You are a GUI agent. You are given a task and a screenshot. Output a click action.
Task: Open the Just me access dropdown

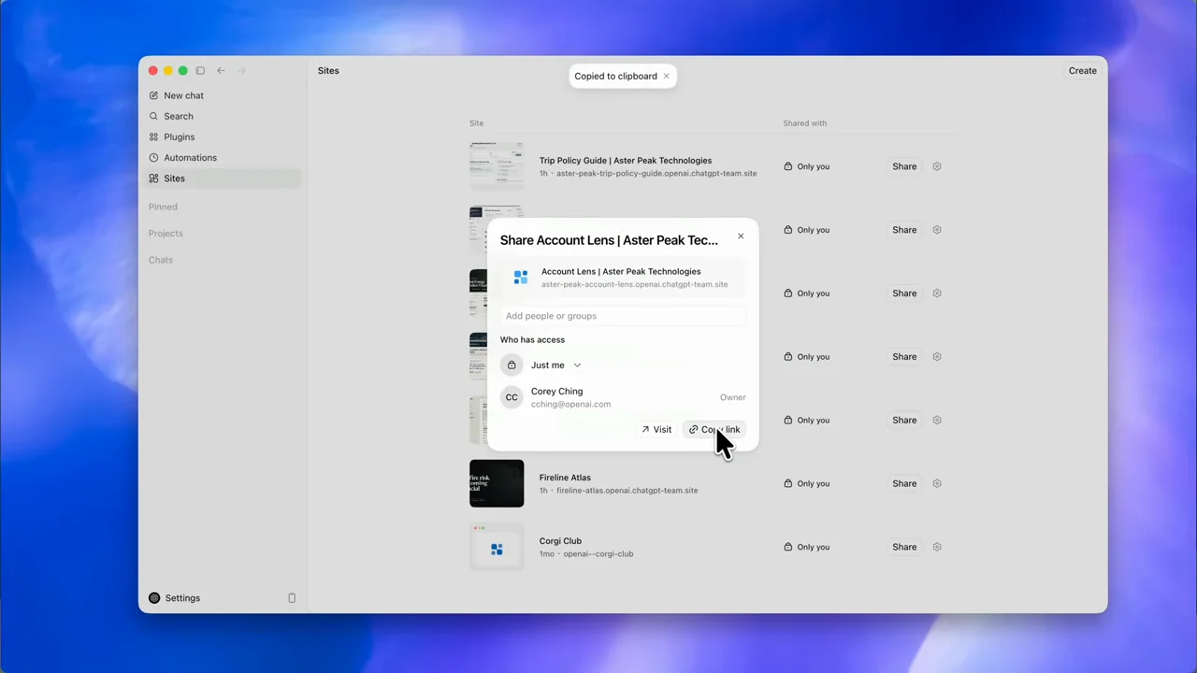click(x=556, y=365)
